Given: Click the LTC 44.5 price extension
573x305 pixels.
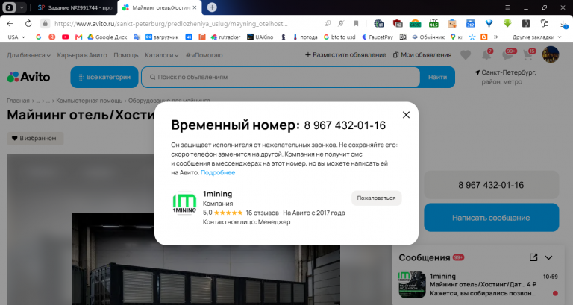Looking at the screenshot, I should [433, 23].
